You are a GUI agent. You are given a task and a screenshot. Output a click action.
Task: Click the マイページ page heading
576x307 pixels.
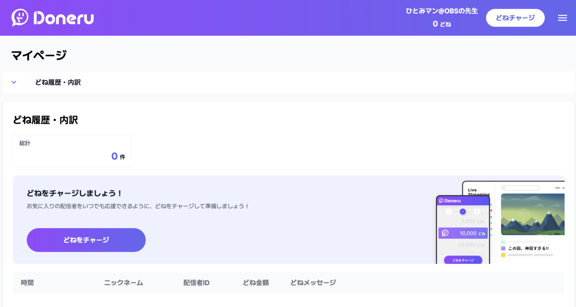point(39,55)
